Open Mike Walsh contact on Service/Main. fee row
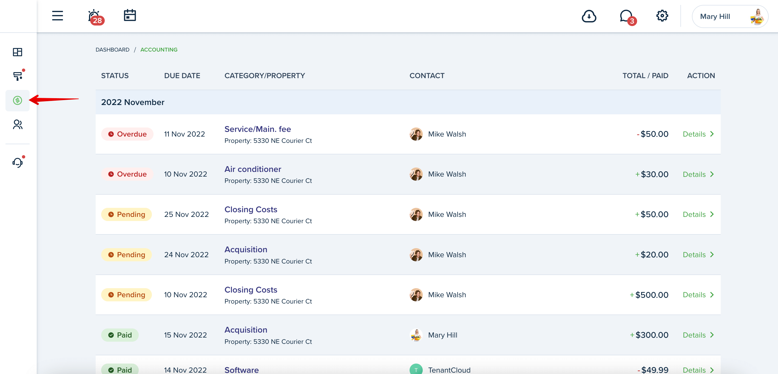 coord(447,134)
